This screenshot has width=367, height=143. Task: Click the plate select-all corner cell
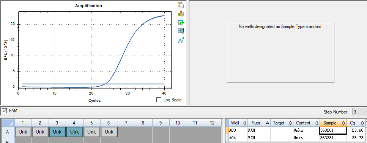(x=8, y=123)
